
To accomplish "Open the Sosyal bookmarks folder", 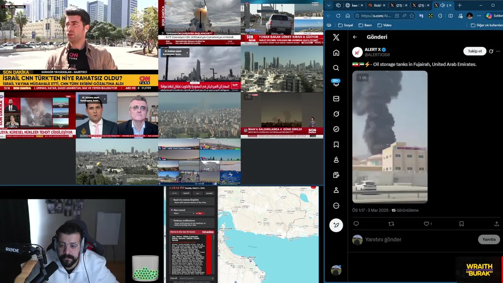I will 345,25.
